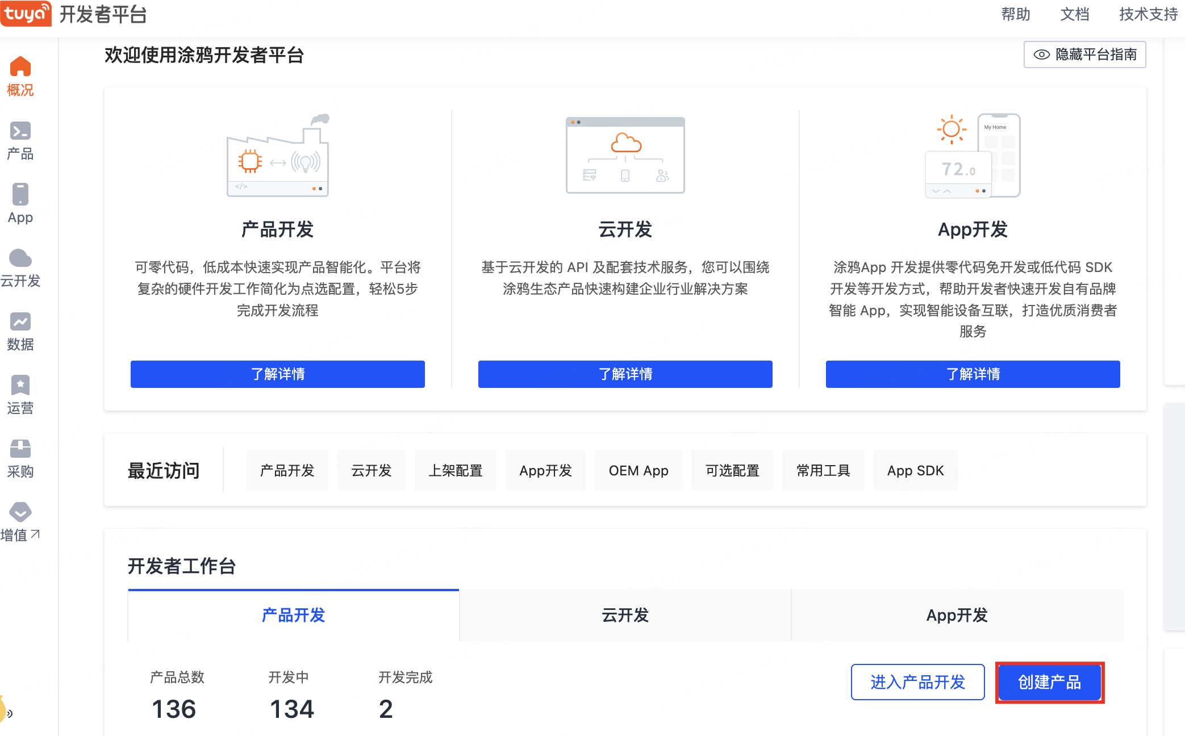Click the Tuya logo icon
This screenshot has width=1185, height=736.
click(26, 14)
